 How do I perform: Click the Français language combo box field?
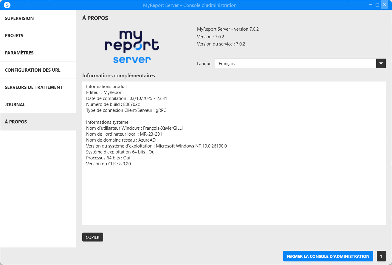point(295,63)
